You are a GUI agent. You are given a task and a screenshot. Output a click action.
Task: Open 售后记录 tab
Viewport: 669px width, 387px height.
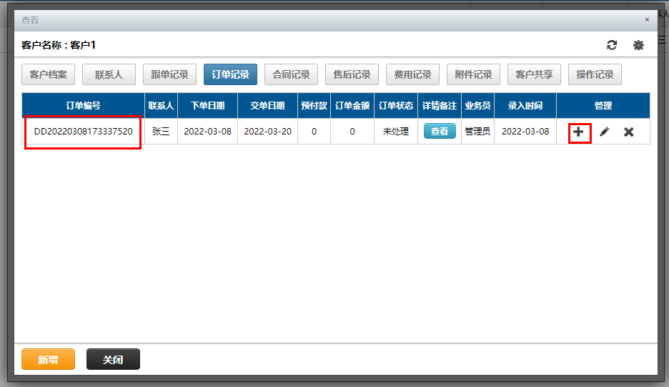pyautogui.click(x=352, y=74)
